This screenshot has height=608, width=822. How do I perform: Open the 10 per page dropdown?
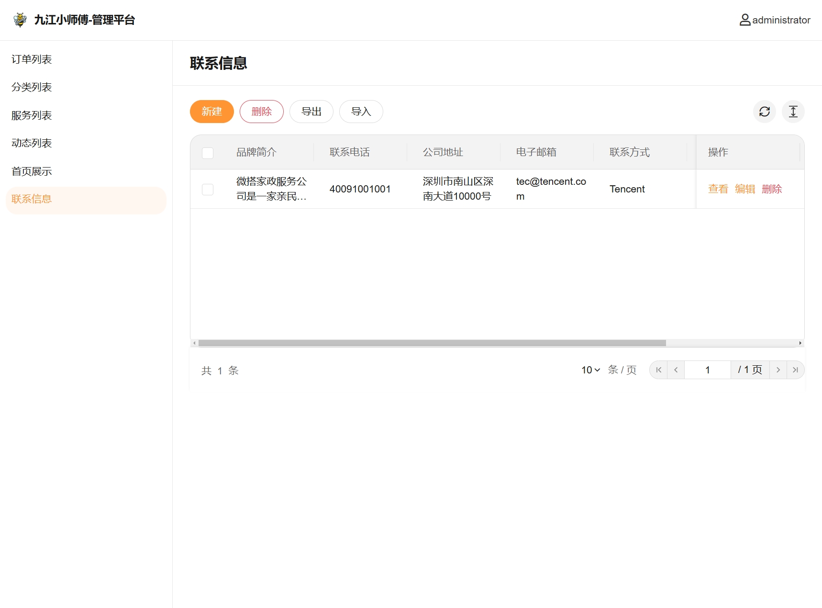[590, 370]
